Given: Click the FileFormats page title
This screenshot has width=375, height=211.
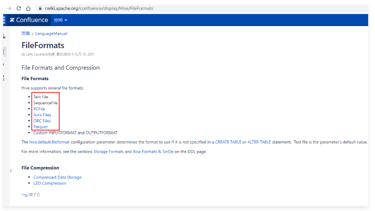Looking at the screenshot, I should coord(43,45).
